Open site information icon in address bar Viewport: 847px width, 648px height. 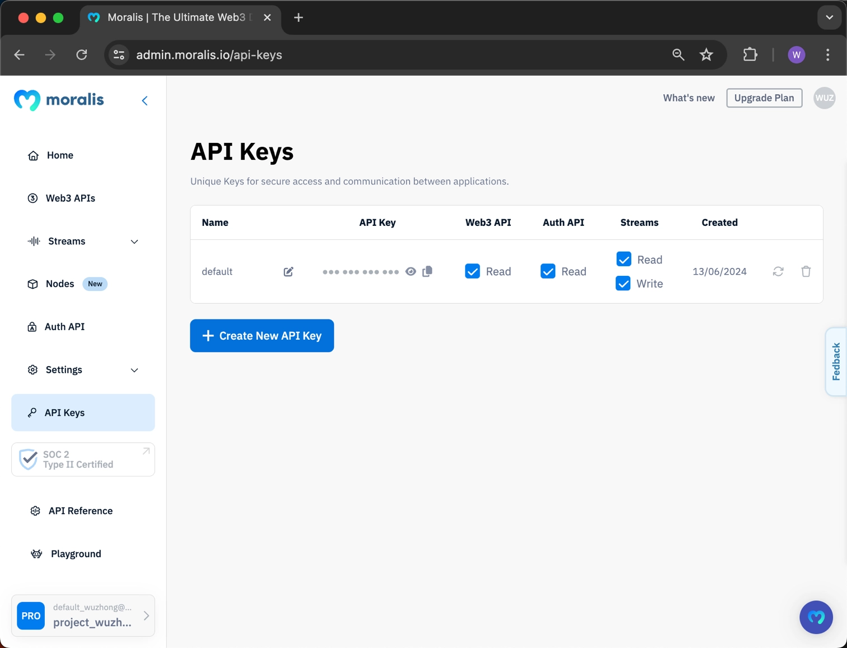(x=119, y=55)
